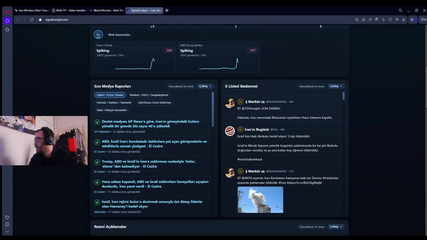The height and width of the screenshot is (240, 427).
Task: Open AP News ölü sayısı 40 headline
Action: click(x=150, y=124)
